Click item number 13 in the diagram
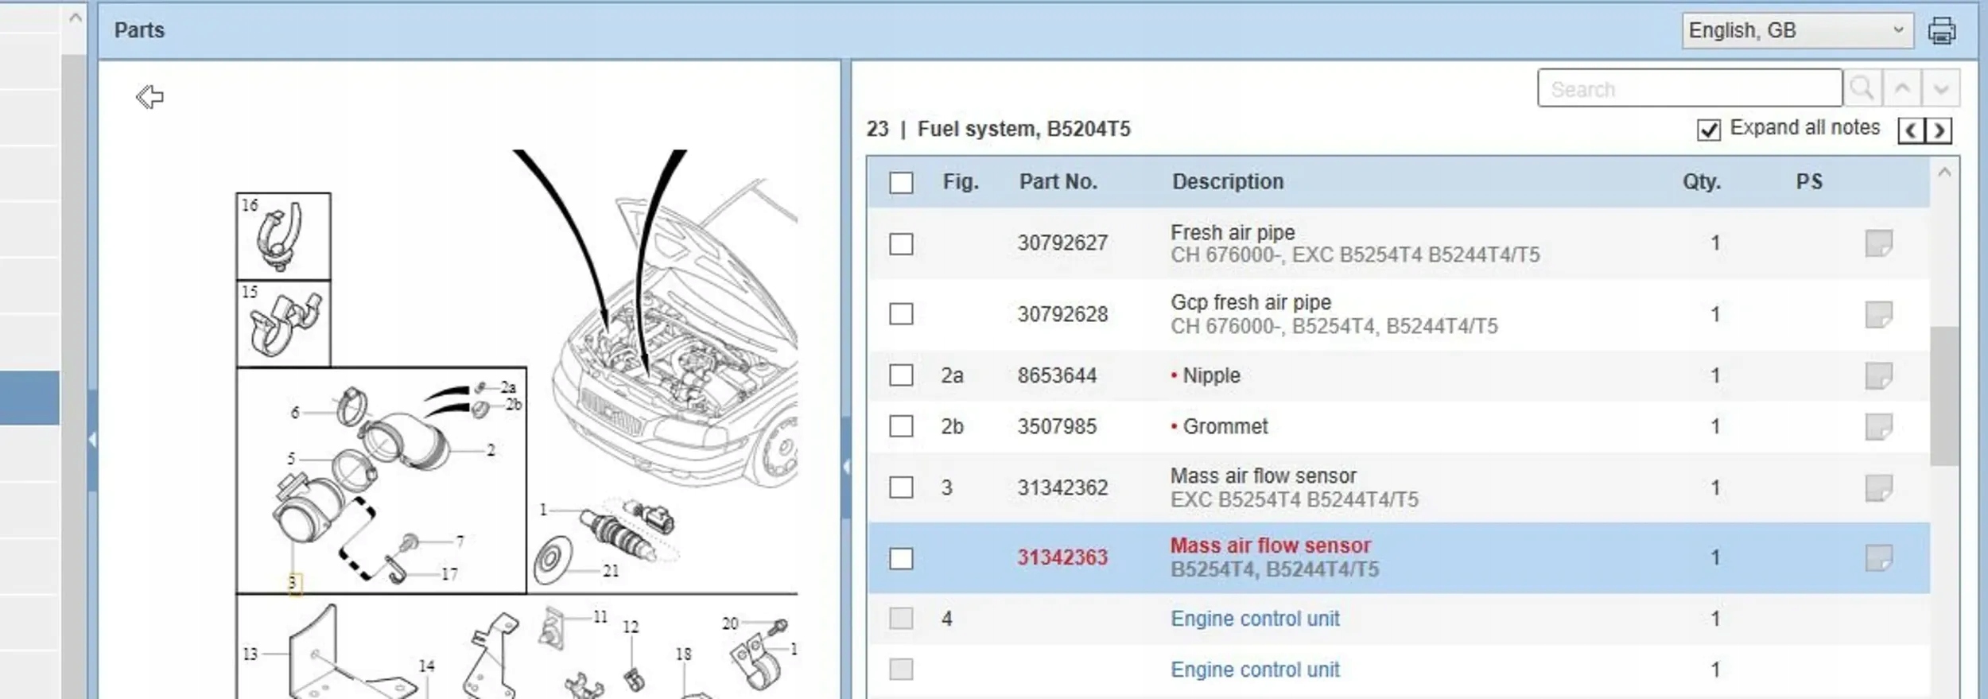This screenshot has height=699, width=1988. tap(250, 654)
